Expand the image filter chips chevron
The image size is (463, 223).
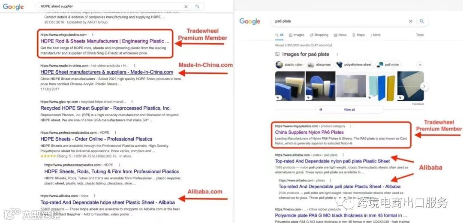420,65
